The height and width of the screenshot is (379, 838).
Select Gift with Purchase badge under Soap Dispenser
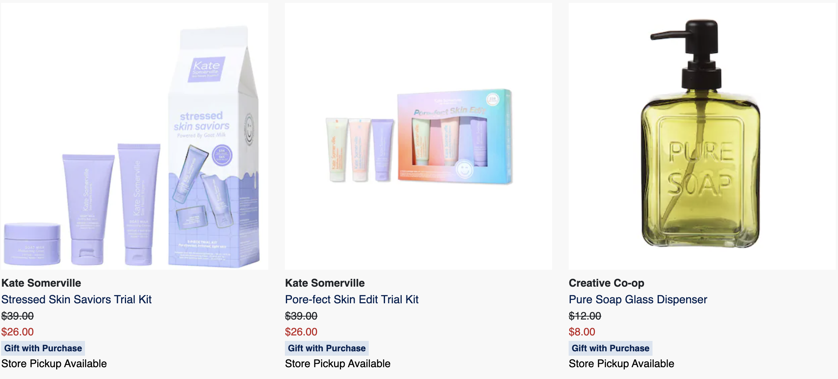click(610, 348)
